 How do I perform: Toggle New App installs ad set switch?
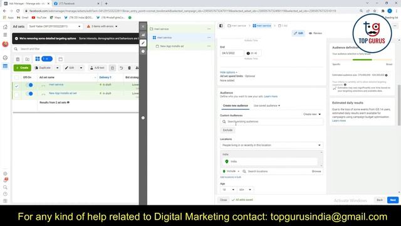tap(29, 94)
